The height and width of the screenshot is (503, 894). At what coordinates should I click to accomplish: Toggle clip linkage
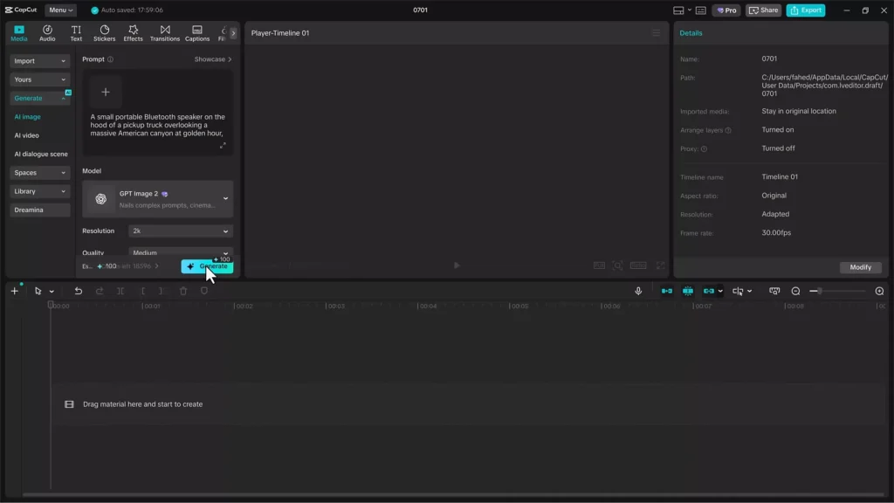coord(708,291)
